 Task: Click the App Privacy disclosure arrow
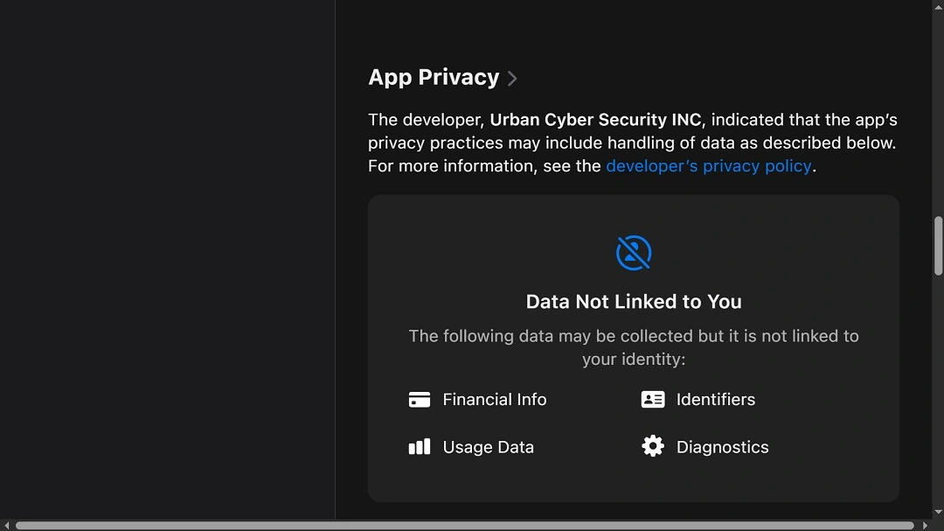[511, 78]
